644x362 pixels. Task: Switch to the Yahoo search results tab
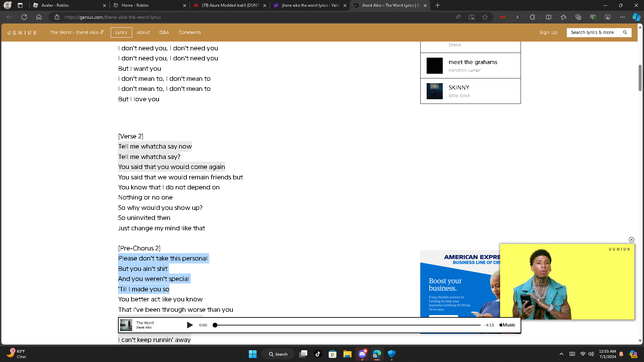coord(310,5)
